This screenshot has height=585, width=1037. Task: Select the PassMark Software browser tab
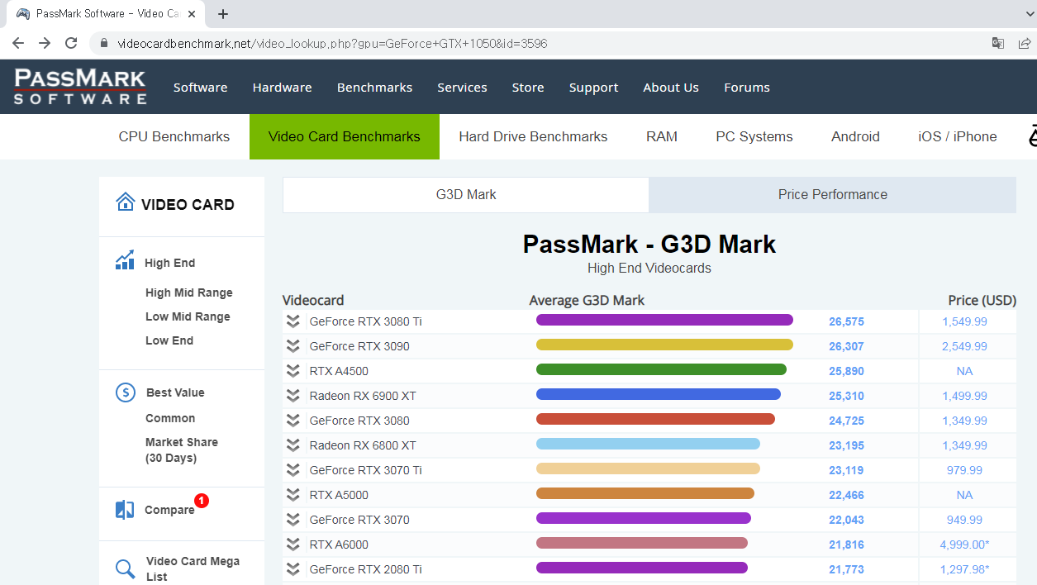click(106, 14)
